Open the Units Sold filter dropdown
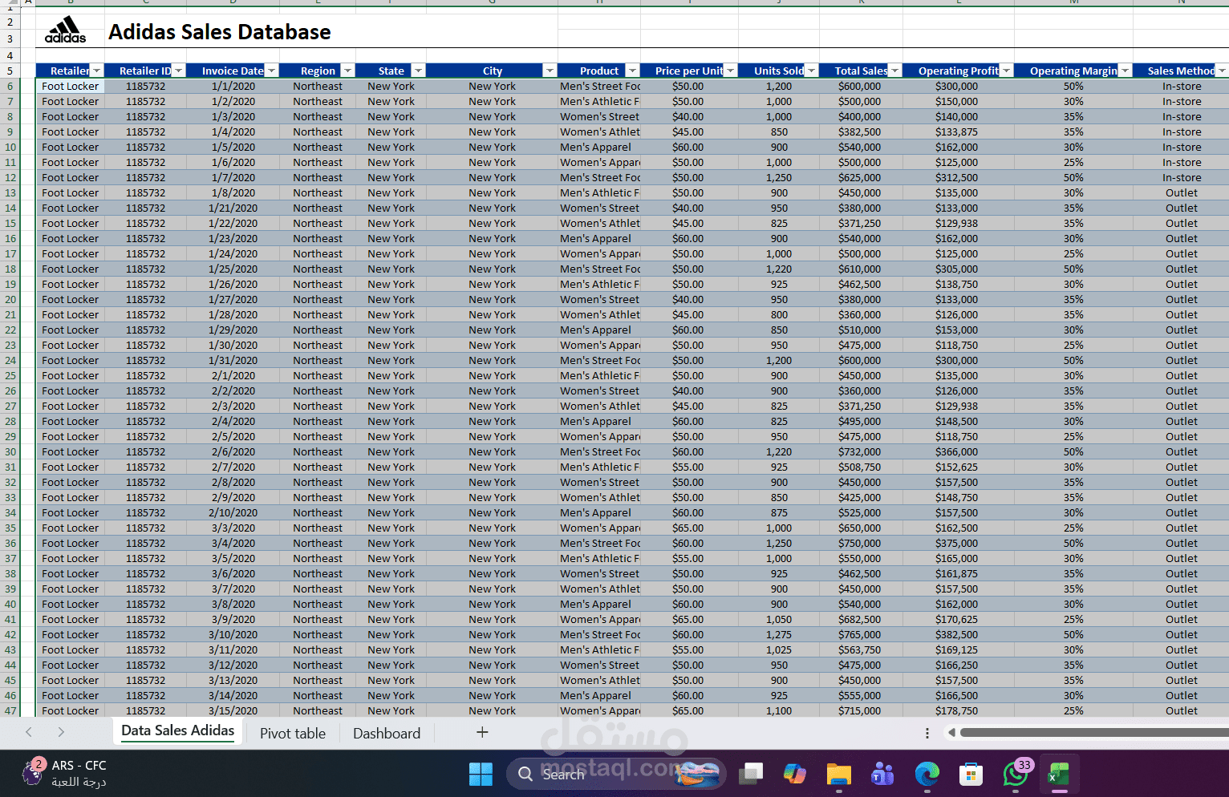This screenshot has height=797, width=1229. [811, 71]
